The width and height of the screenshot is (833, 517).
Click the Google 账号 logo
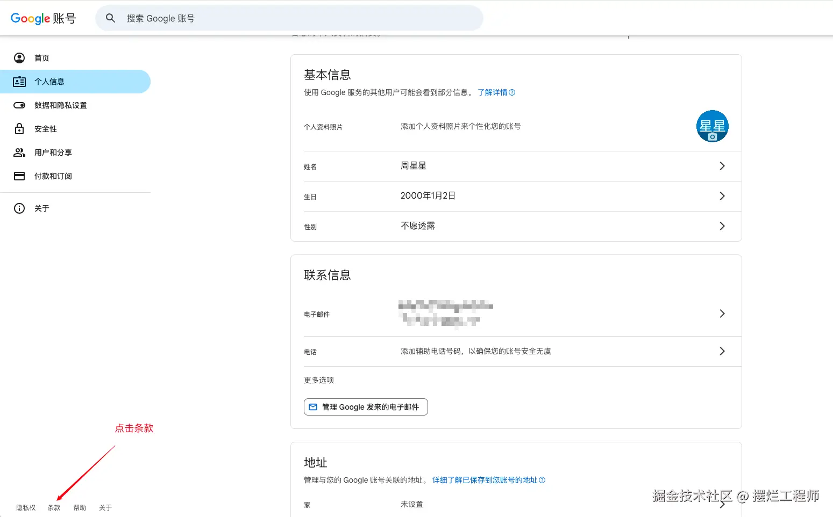44,18
